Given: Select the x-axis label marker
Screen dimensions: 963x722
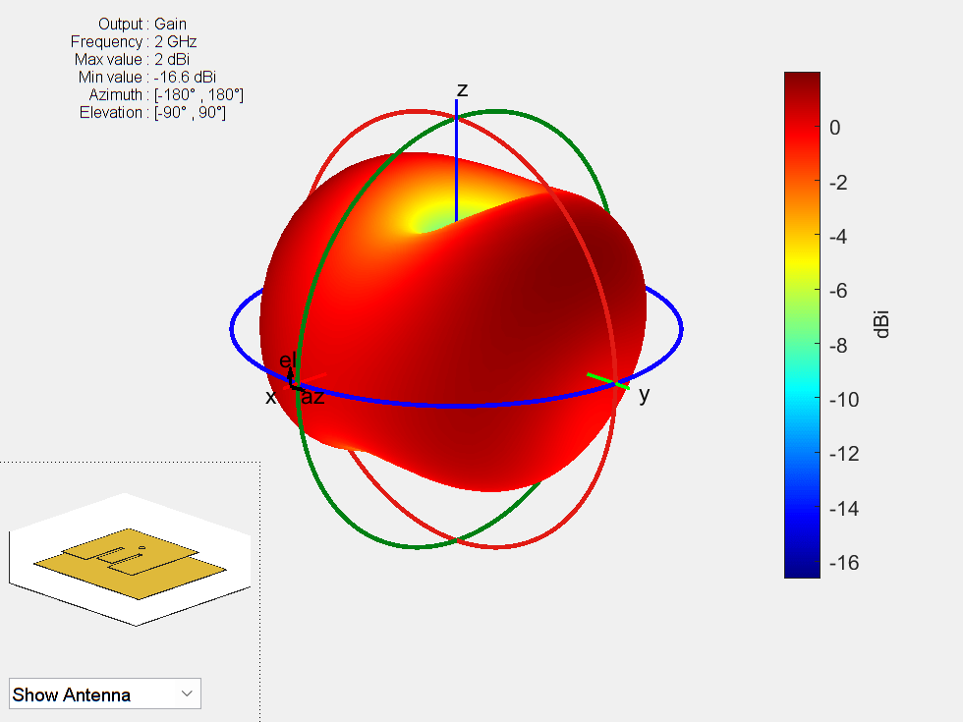Looking at the screenshot, I should click(269, 397).
